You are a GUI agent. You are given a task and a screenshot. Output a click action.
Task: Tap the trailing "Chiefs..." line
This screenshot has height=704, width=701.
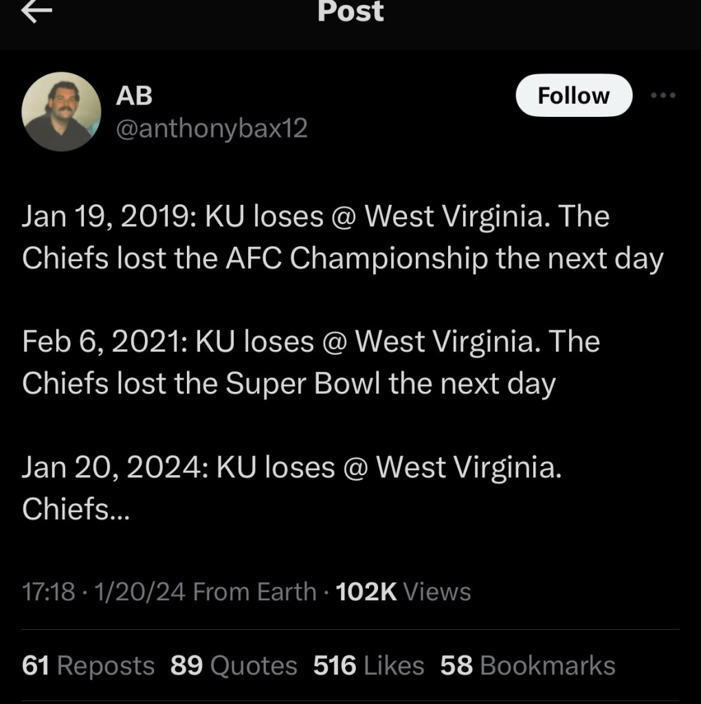tap(74, 509)
